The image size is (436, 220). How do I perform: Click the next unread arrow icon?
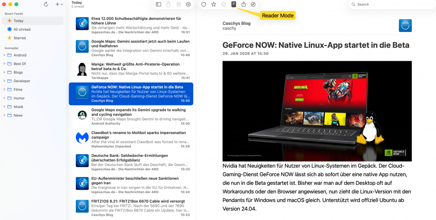click(224, 4)
